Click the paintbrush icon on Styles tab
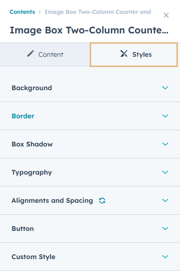Viewport: 180px width, 271px height. 124,53
